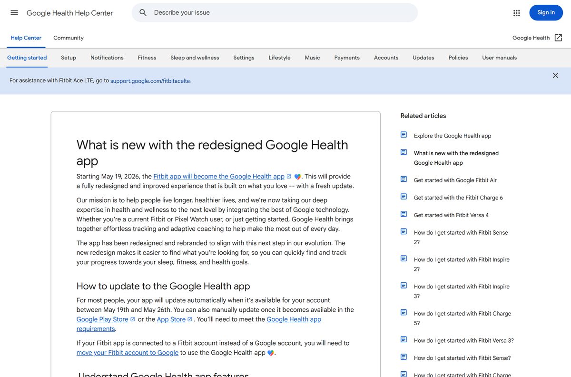This screenshot has width=571, height=377.
Task: Switch to the Community tab
Action: pos(69,38)
